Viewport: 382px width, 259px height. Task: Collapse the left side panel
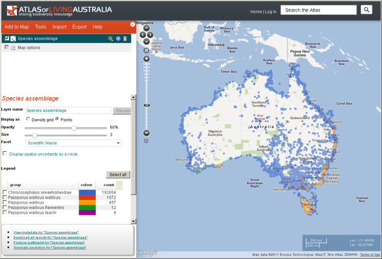[x=133, y=24]
